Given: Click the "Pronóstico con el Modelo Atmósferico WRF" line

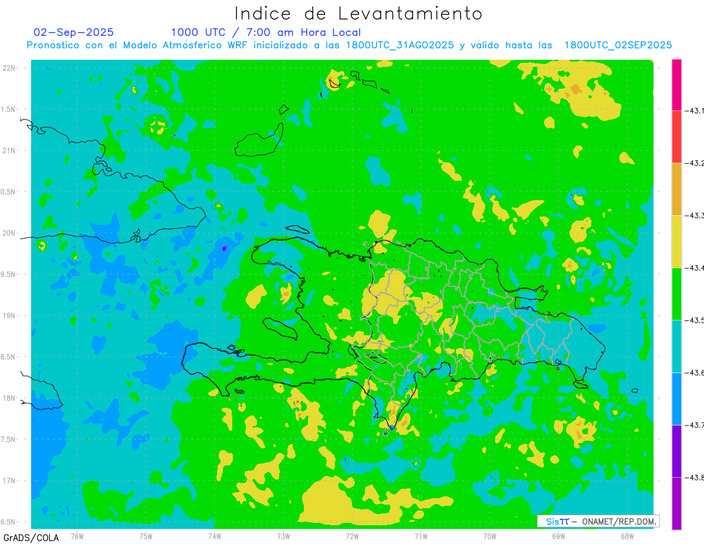Looking at the screenshot, I should [x=349, y=45].
